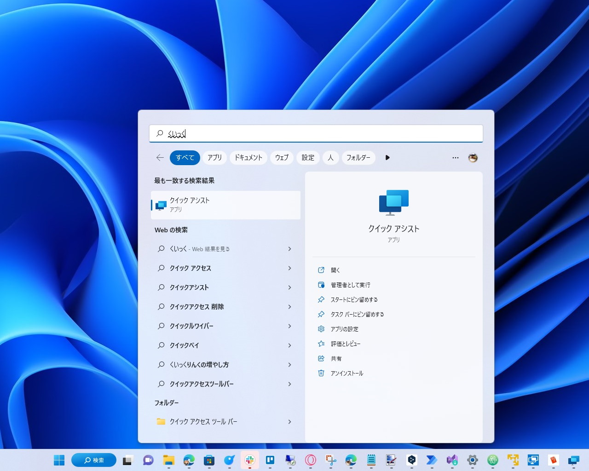Open Slack from the taskbar
The image size is (589, 471).
[250, 460]
